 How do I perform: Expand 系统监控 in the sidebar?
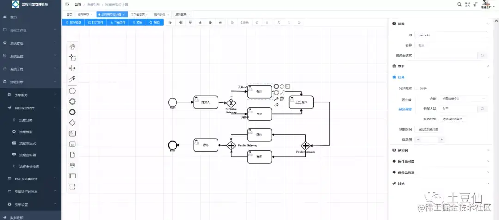pos(30,56)
